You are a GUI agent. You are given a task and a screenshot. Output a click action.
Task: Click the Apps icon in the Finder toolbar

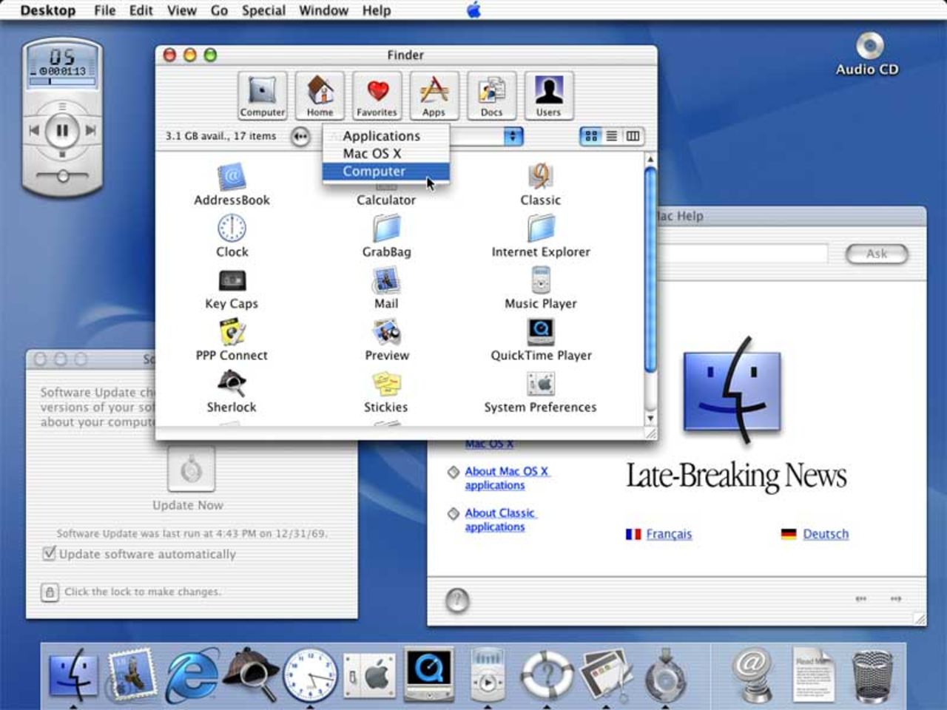[x=434, y=95]
